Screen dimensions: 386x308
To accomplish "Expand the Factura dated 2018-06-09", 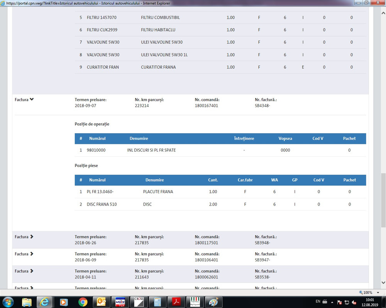I will coord(32,254).
